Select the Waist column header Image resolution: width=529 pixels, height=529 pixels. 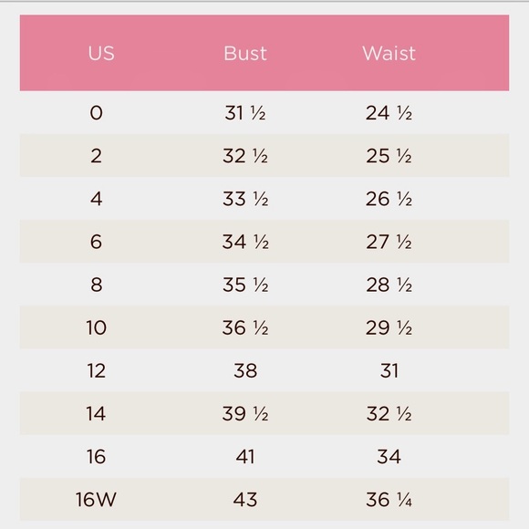[389, 53]
